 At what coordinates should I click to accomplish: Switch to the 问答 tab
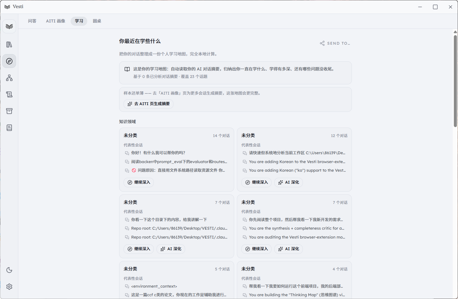point(32,21)
